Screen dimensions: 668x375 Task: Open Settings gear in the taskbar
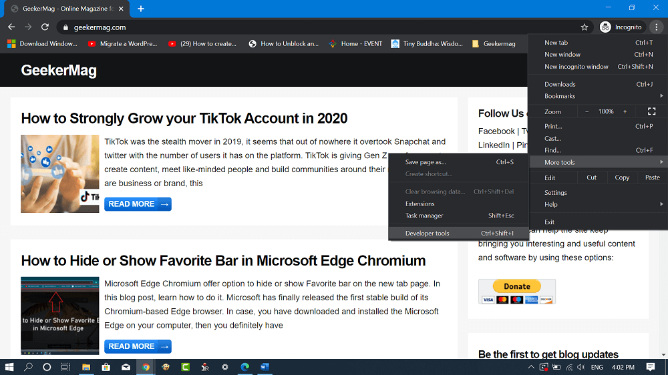pyautogui.click(x=225, y=367)
